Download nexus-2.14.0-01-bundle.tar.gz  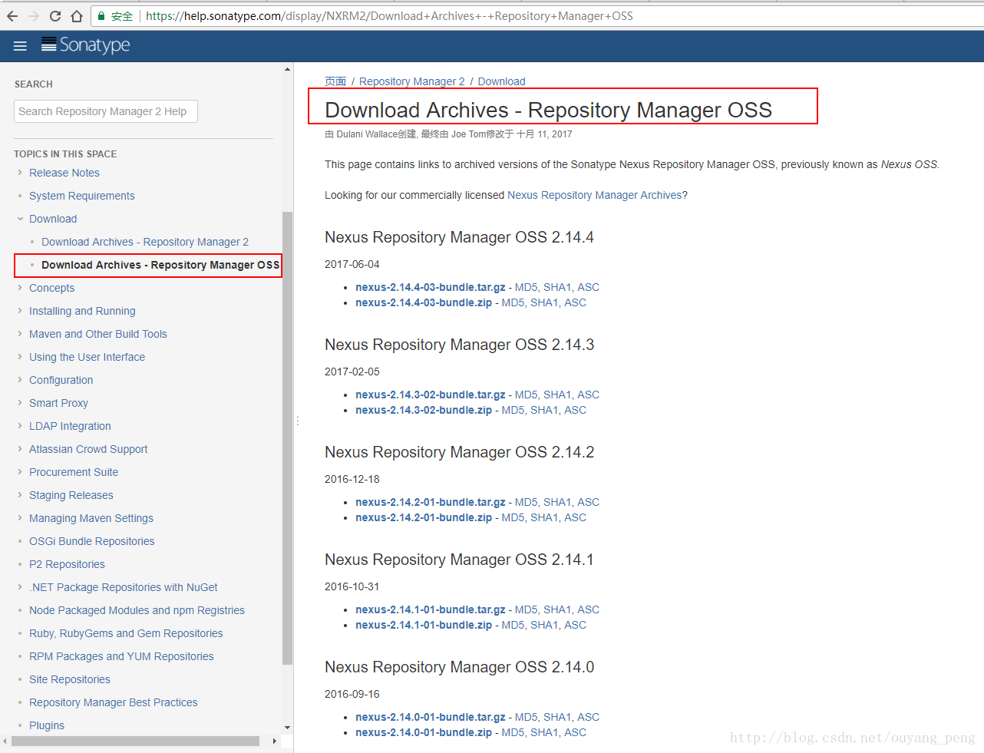coord(431,717)
